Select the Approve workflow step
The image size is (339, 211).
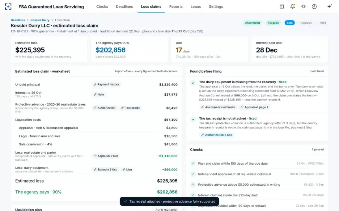[x=306, y=23]
